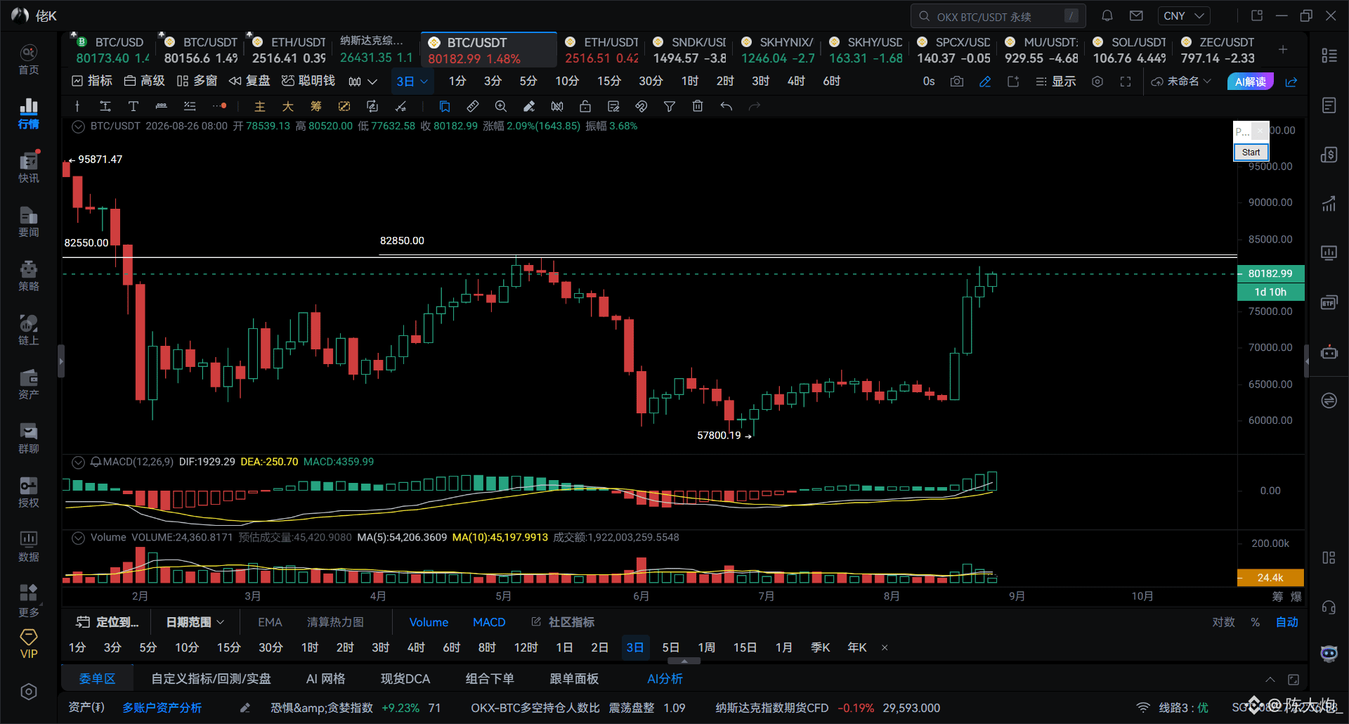Switch to the ZEC/USDT tab
Screen dimensions: 1349x724
coord(1217,50)
